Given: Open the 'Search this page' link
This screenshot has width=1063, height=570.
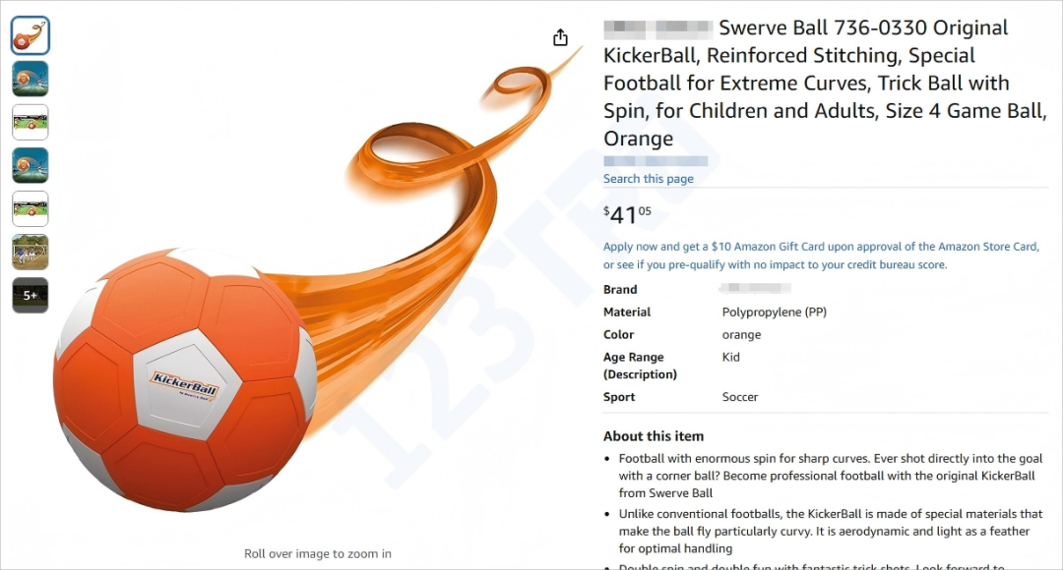Looking at the screenshot, I should click(648, 179).
